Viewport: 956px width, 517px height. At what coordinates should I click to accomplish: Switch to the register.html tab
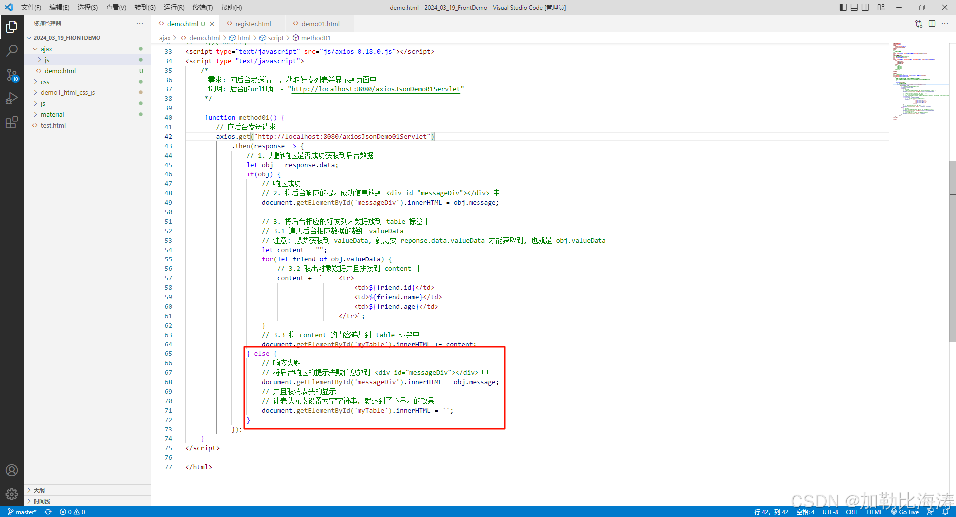(x=252, y=24)
